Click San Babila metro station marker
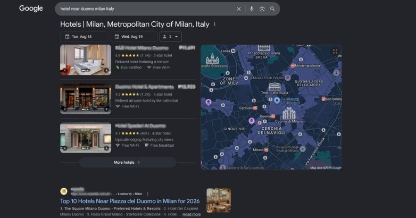416x218 pixels. tap(323, 99)
